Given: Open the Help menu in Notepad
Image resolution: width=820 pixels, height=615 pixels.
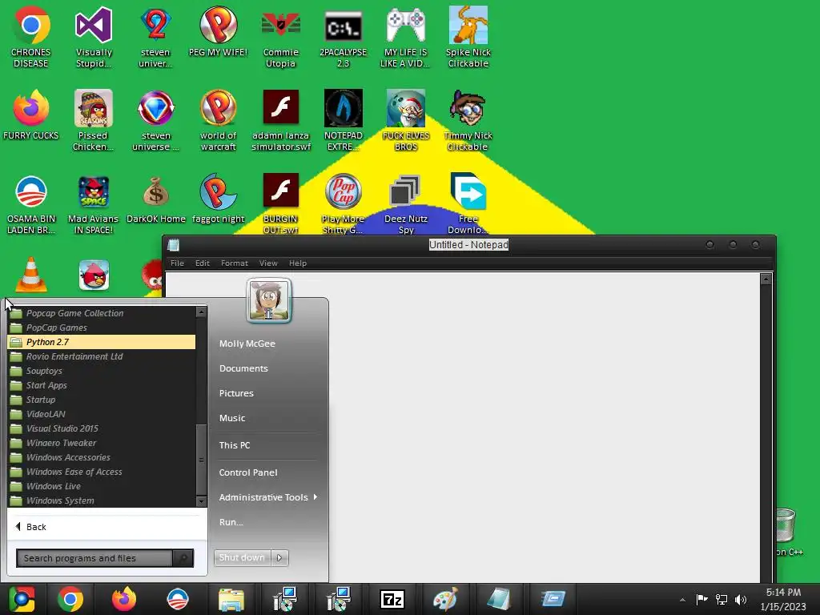Looking at the screenshot, I should coord(298,263).
